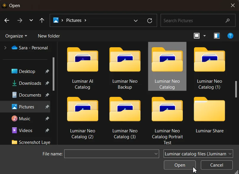The height and width of the screenshot is (174, 239).
Task: Click the Cancel button
Action: 217,165
